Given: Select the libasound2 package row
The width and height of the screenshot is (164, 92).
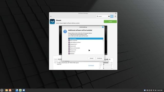Looking at the screenshot, I should 86,46.
